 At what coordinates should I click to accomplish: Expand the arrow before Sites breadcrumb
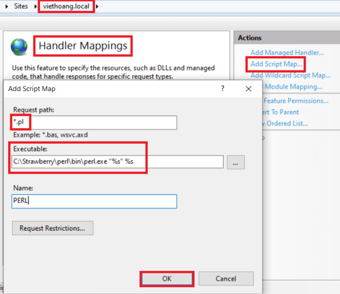click(6, 7)
